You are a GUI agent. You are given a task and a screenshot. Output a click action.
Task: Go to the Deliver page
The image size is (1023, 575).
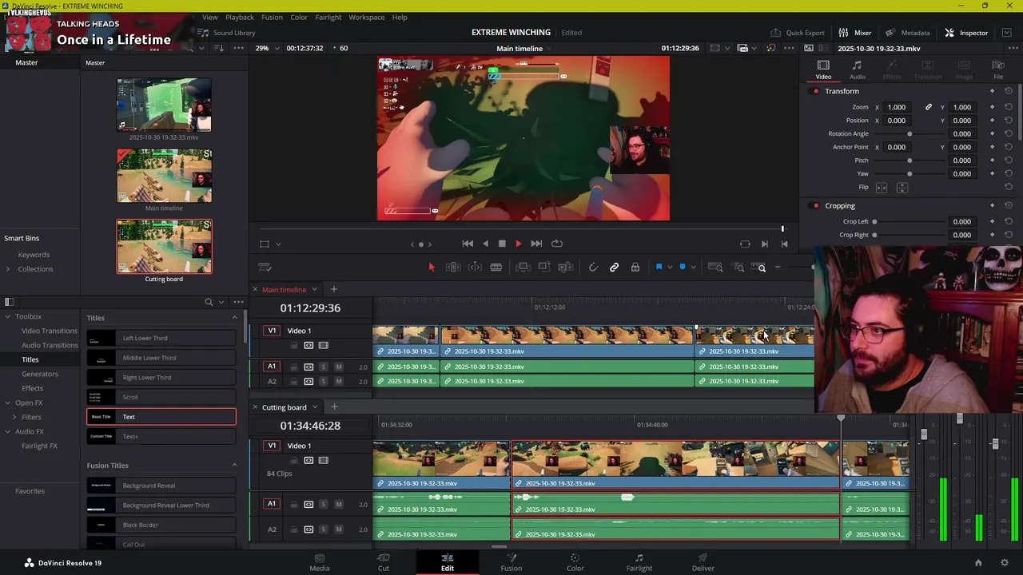point(703,562)
